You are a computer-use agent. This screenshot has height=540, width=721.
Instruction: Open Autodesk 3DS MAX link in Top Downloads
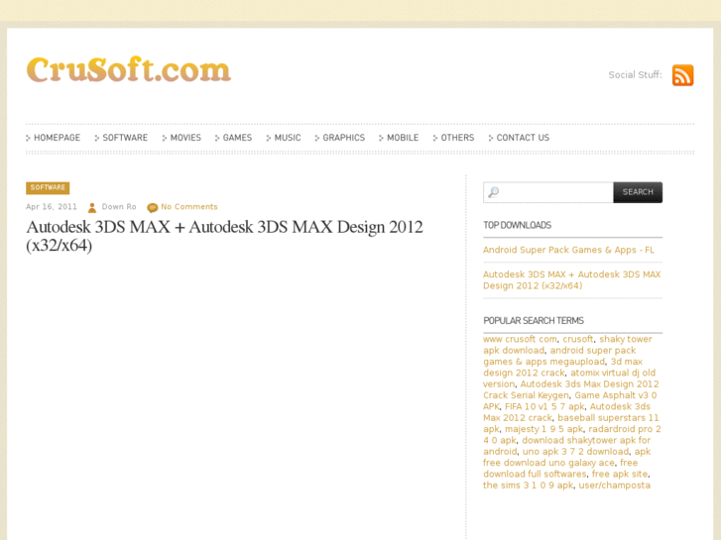coord(571,279)
